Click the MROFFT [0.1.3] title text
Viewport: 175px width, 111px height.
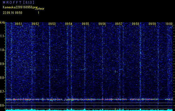point(18,2)
